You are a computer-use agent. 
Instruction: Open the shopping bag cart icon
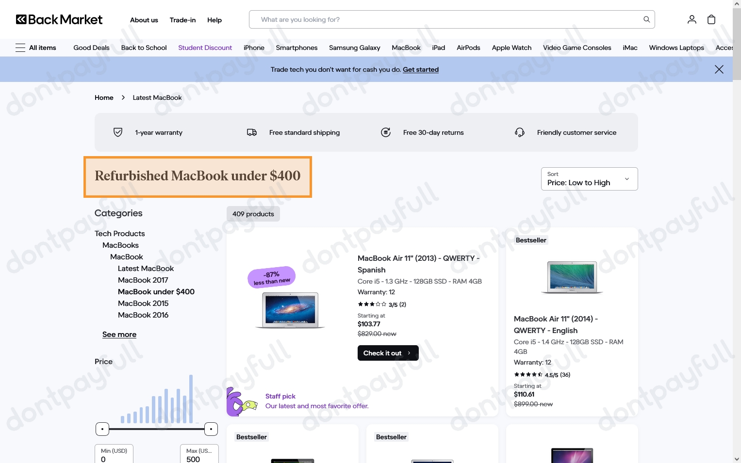coord(711,19)
